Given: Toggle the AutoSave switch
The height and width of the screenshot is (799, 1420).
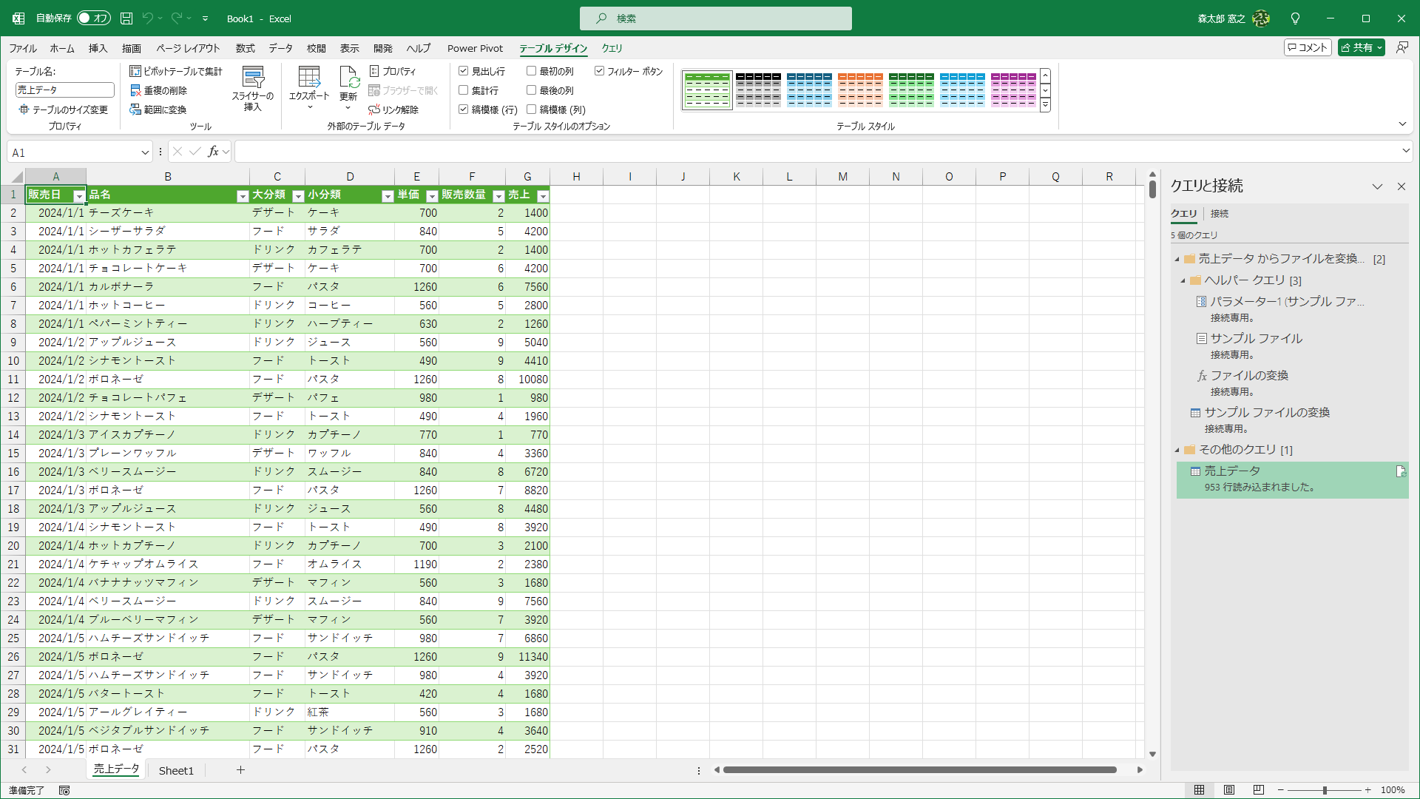Looking at the screenshot, I should [x=94, y=18].
